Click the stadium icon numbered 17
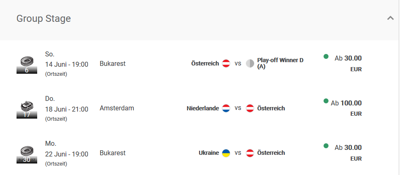The height and width of the screenshot is (175, 400). click(27, 110)
